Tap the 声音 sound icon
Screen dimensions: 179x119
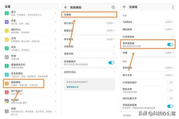point(7,22)
